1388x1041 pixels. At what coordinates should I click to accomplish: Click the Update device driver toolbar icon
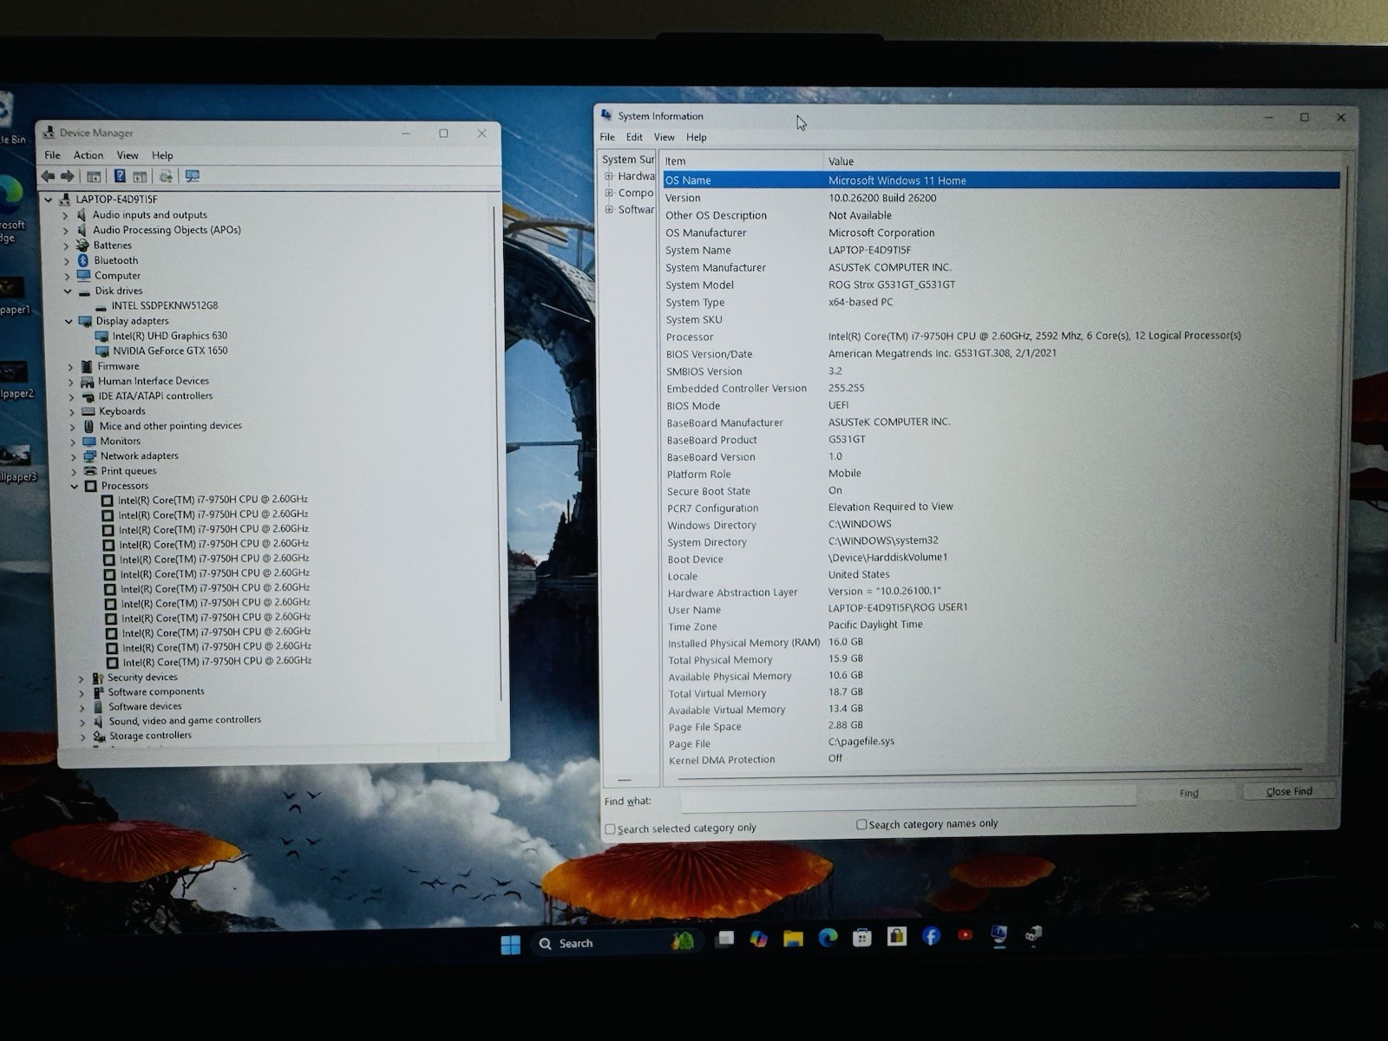point(165,176)
